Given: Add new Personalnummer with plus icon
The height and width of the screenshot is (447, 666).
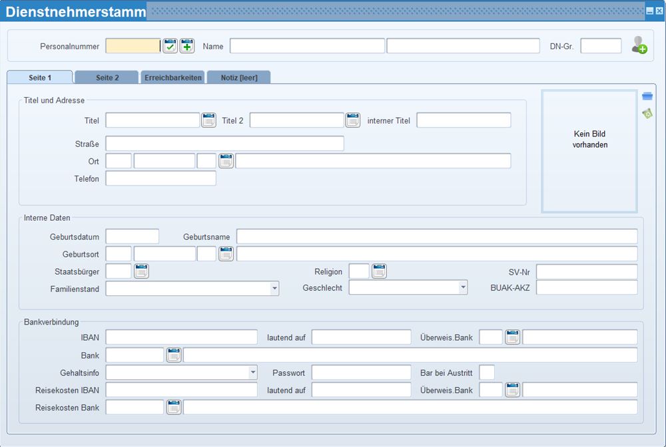Looking at the screenshot, I should [187, 46].
